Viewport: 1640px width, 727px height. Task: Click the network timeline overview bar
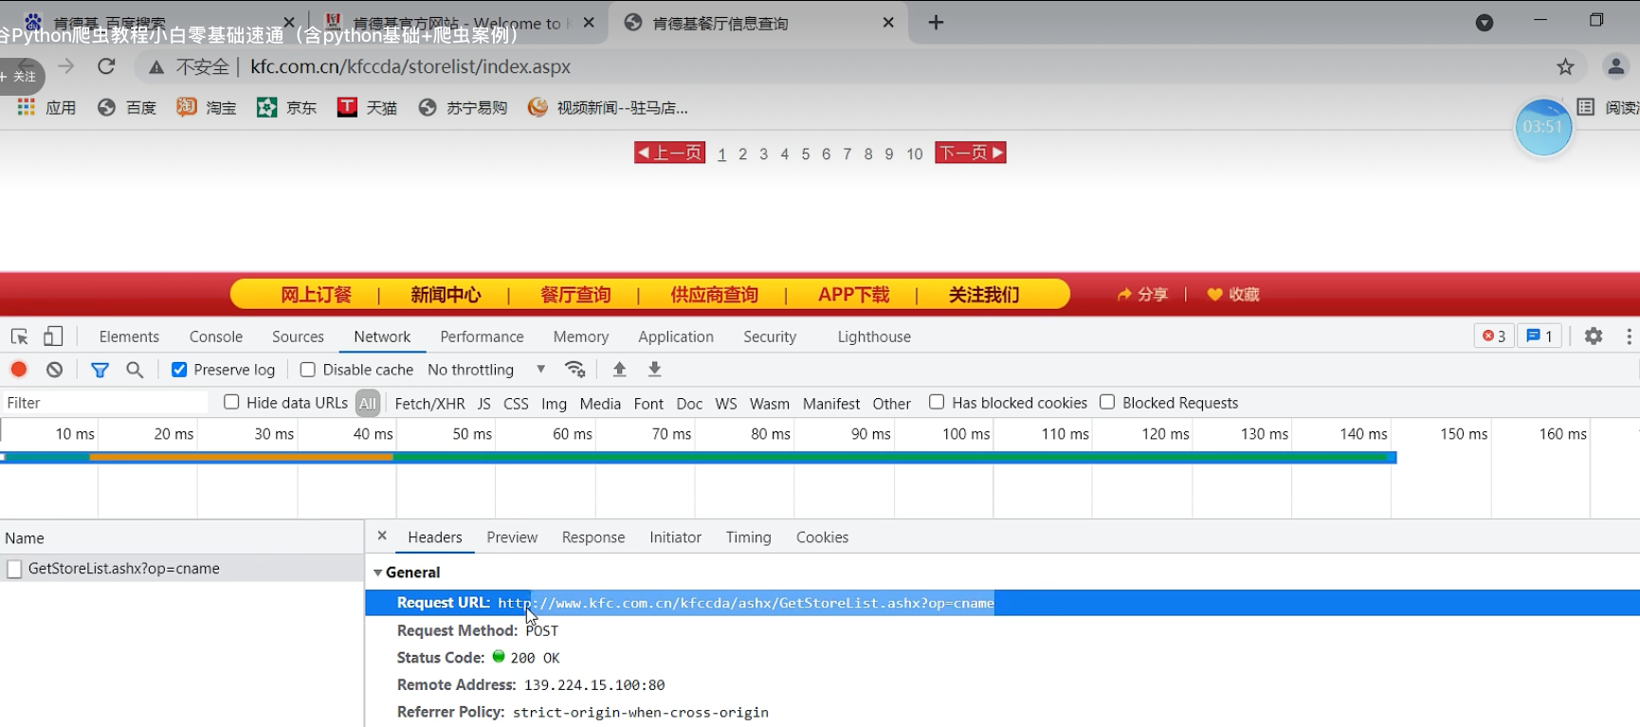click(699, 458)
